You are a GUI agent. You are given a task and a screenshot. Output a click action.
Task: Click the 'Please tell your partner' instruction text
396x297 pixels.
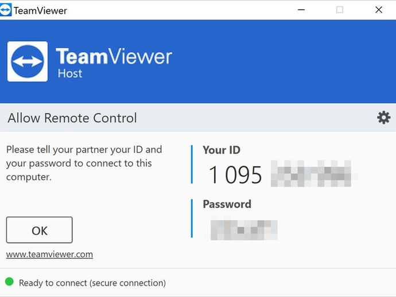(84, 163)
